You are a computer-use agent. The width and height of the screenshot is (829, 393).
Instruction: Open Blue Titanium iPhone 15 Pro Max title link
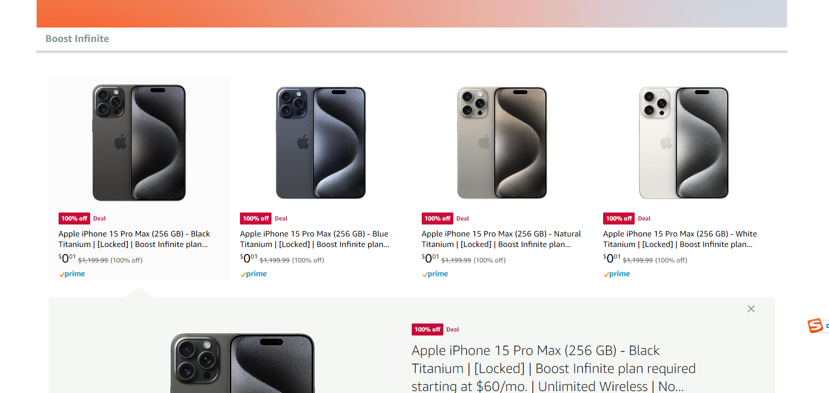[x=315, y=239]
